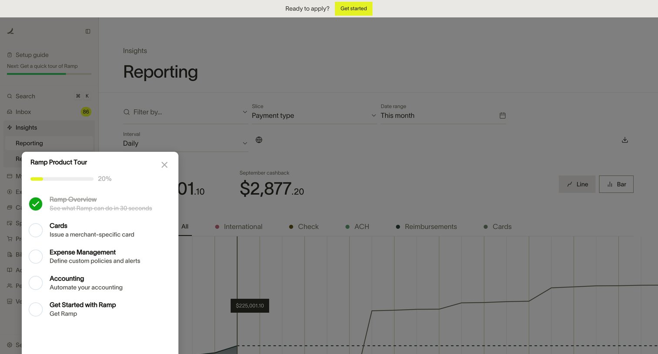This screenshot has height=354, width=658.
Task: Click the Reporting page heading
Action: point(161,72)
